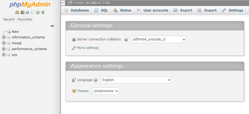Switch to the User accounts tab
This screenshot has width=249, height=114.
152,10
